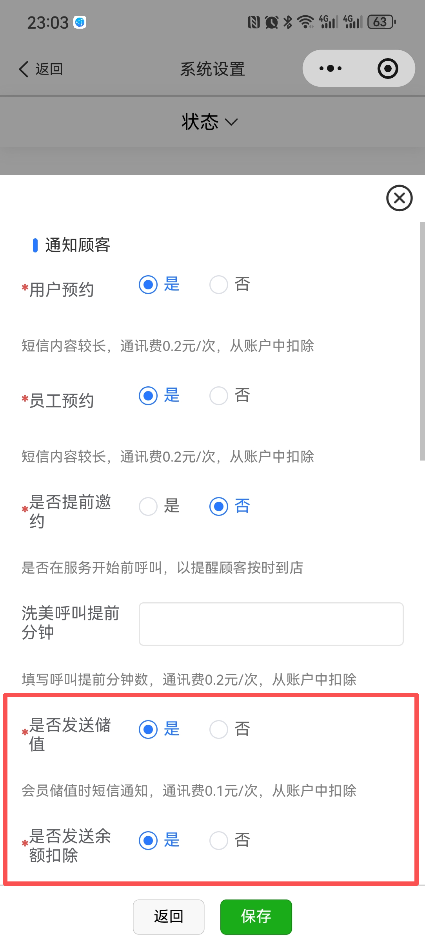Tap the mini program close target icon
The height and width of the screenshot is (947, 425).
point(388,69)
